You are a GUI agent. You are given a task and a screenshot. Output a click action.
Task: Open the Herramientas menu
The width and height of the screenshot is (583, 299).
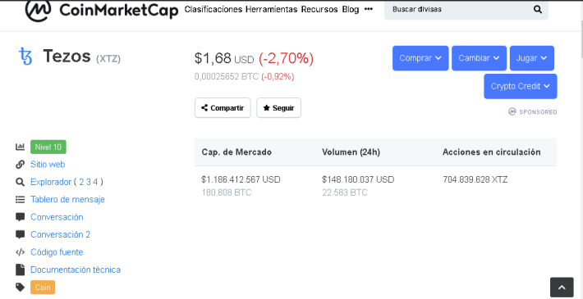coord(272,9)
